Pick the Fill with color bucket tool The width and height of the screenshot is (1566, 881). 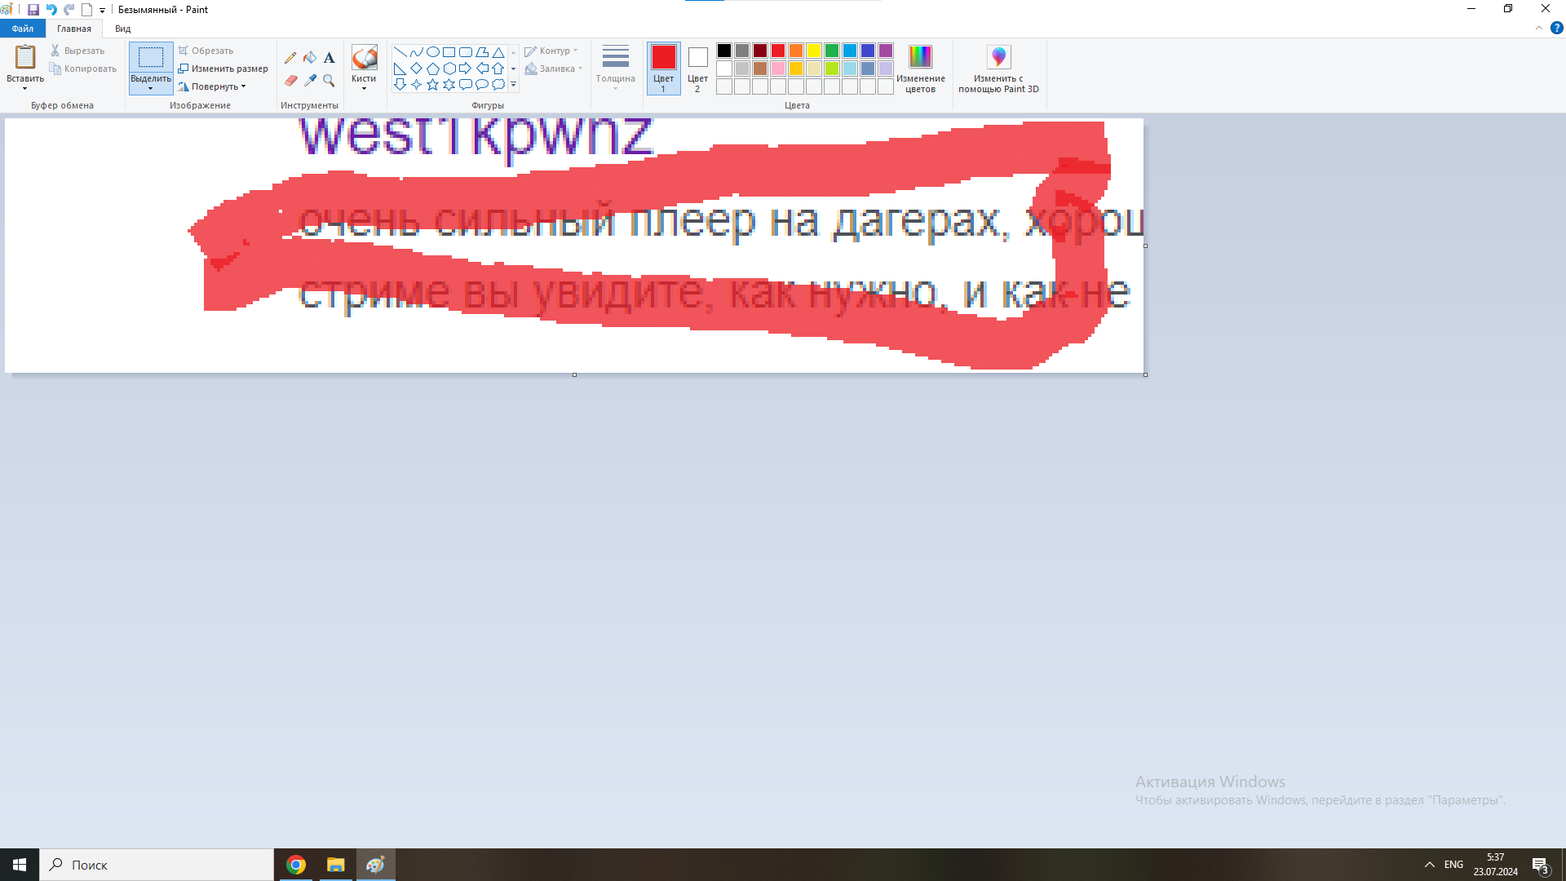pos(310,58)
